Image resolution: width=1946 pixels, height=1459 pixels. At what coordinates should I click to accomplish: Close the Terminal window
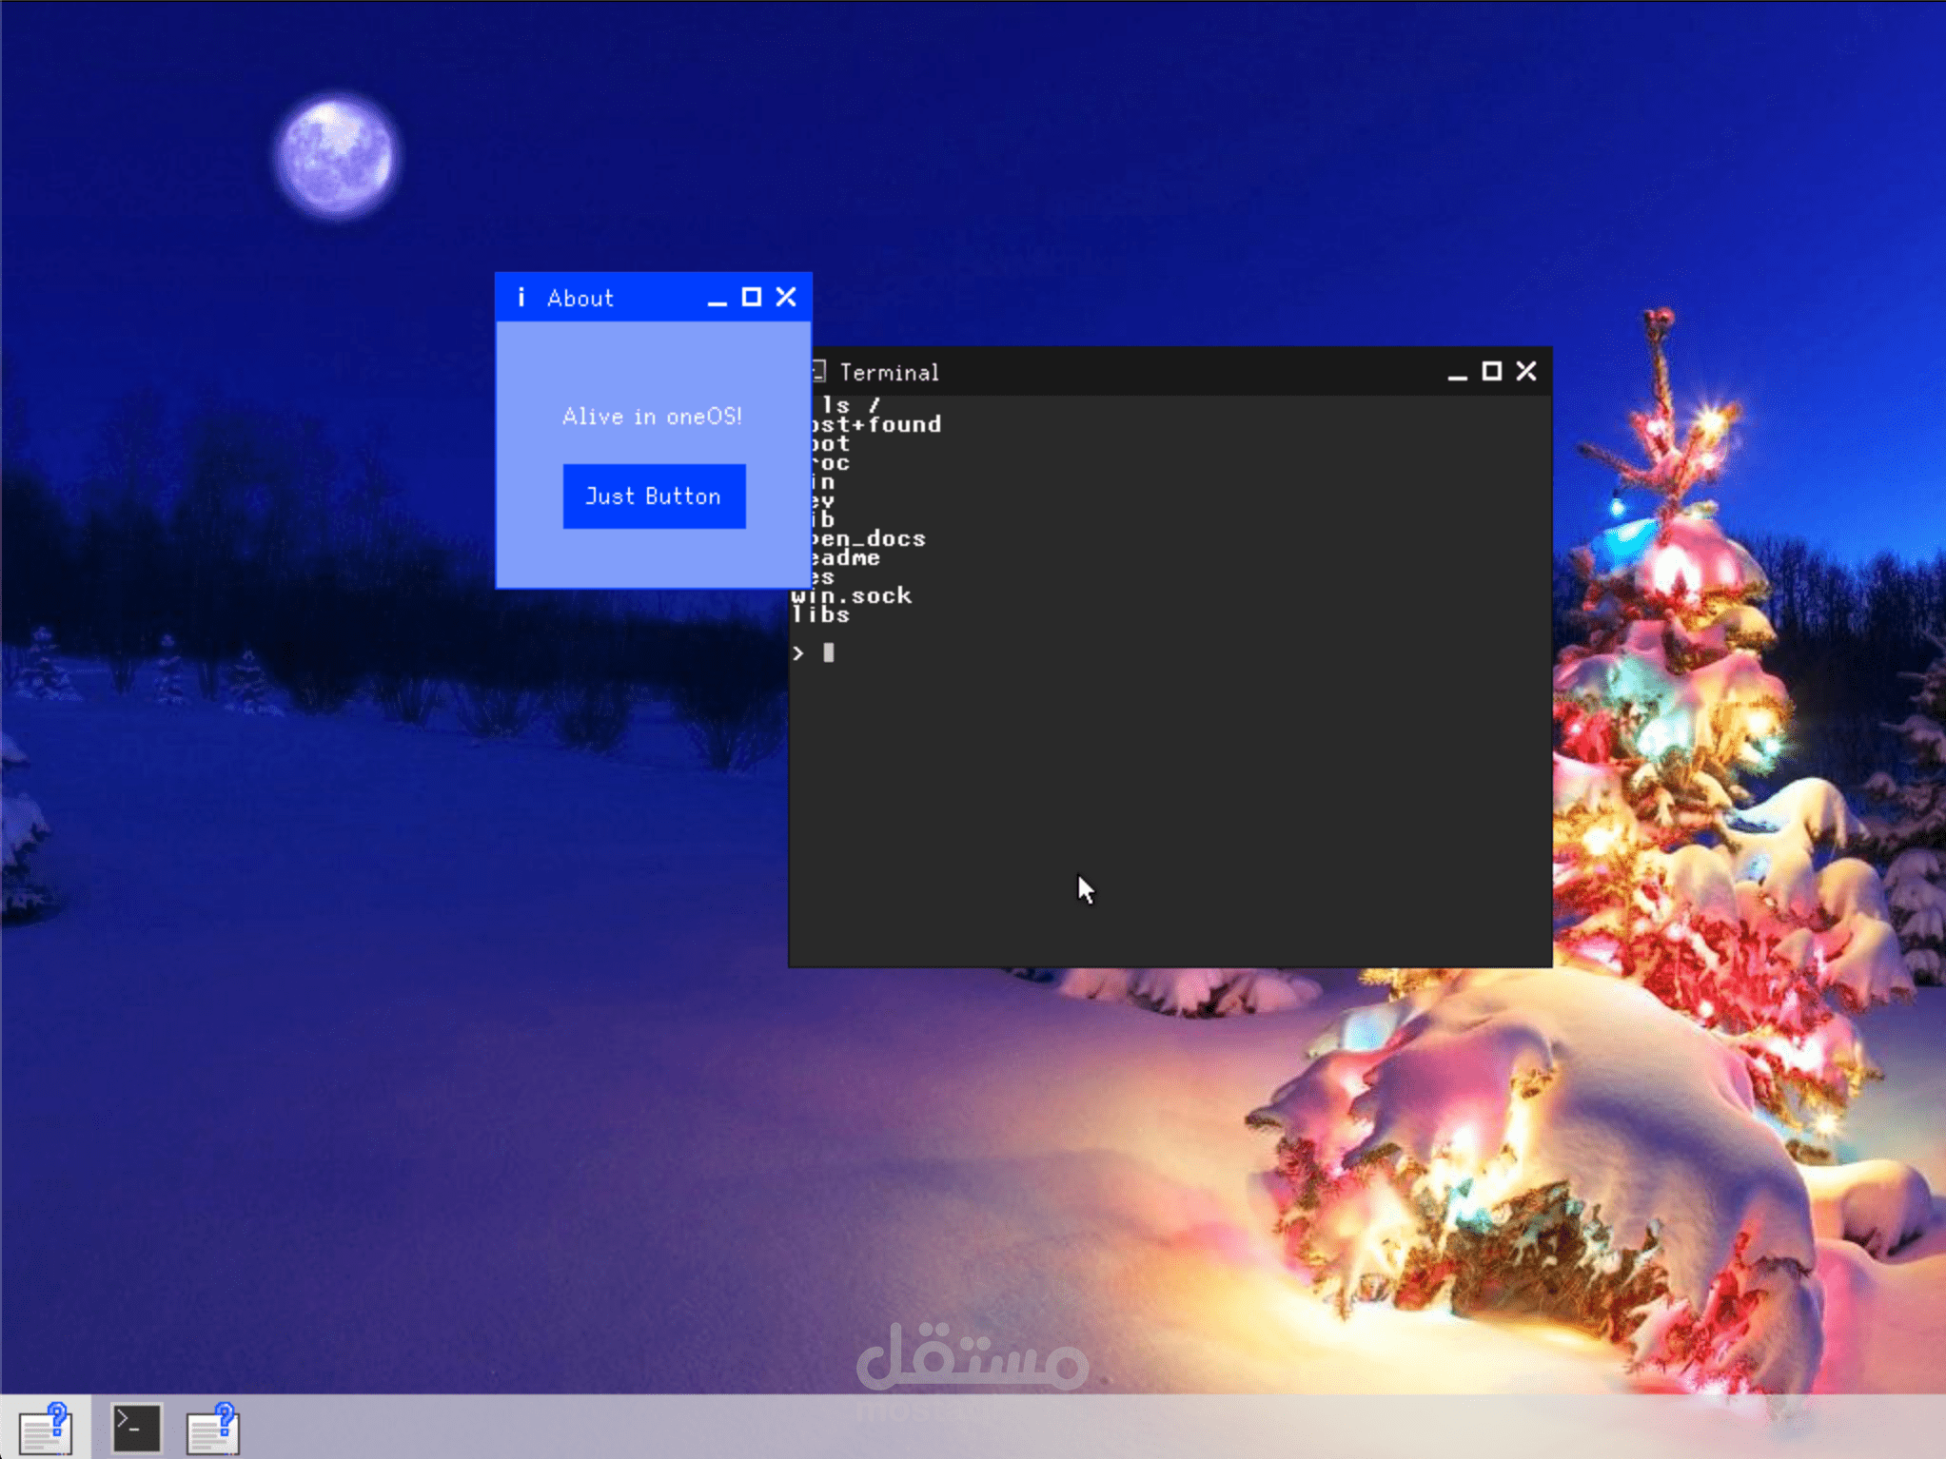tap(1526, 372)
